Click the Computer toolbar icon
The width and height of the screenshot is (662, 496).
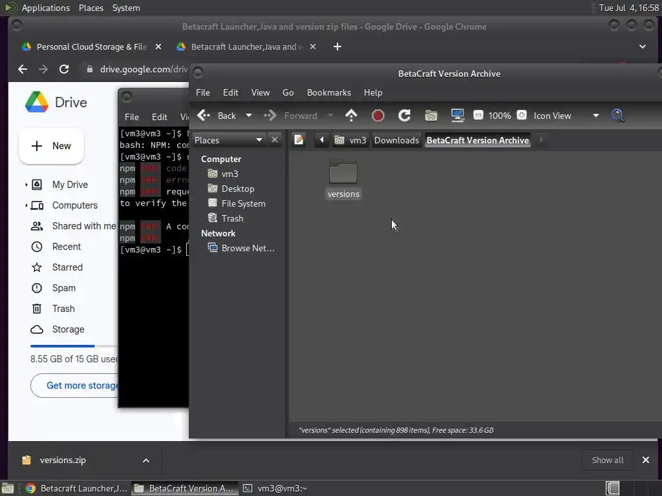click(457, 116)
